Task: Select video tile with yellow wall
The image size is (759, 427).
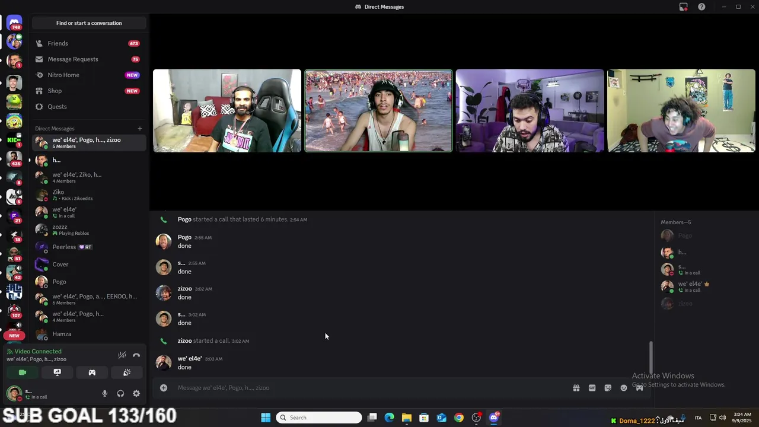Action: tap(681, 111)
